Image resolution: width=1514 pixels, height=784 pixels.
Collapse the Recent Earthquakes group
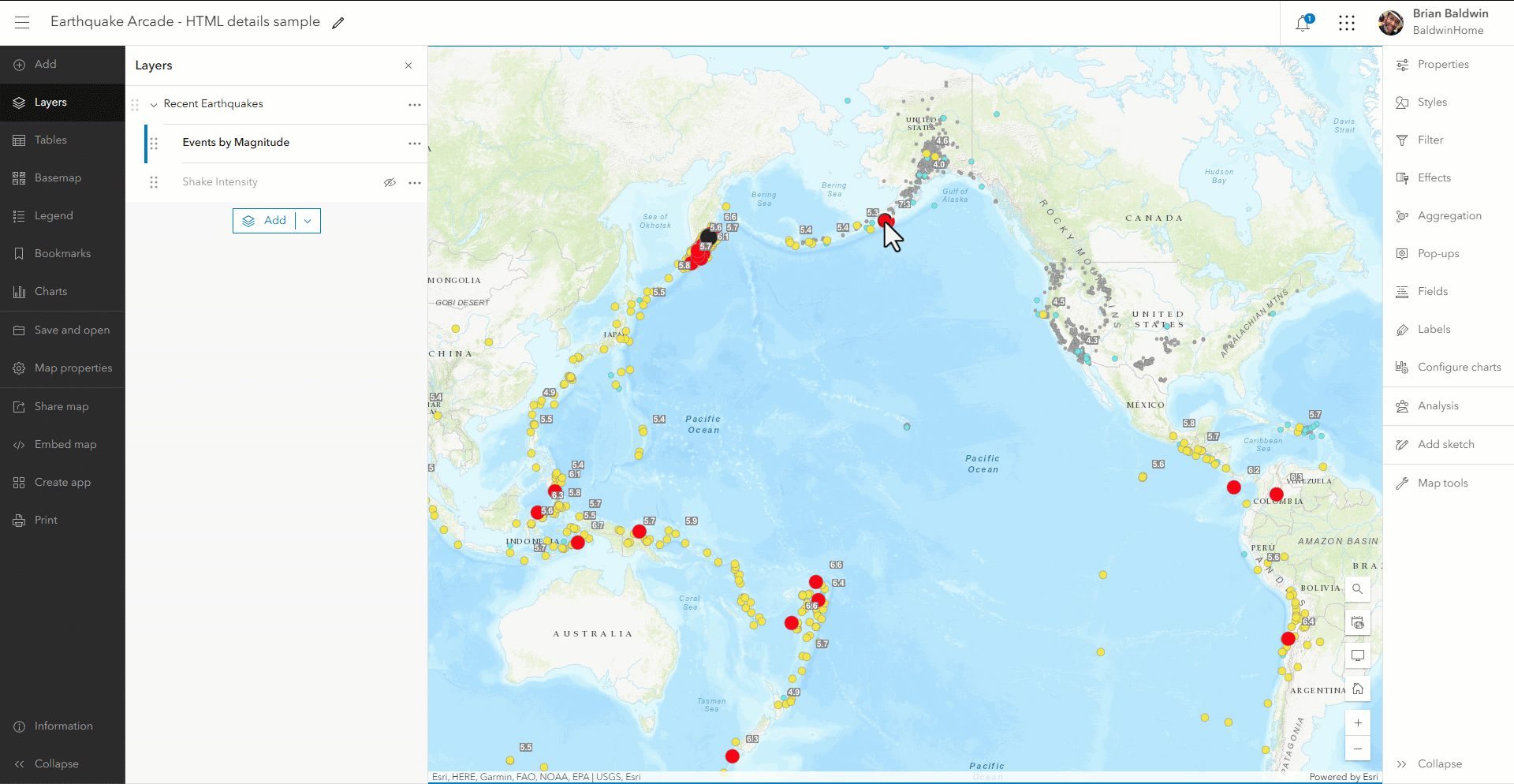154,104
